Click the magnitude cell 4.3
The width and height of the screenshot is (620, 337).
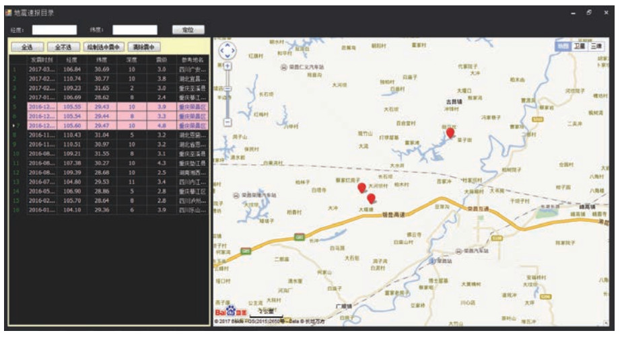(x=162, y=163)
